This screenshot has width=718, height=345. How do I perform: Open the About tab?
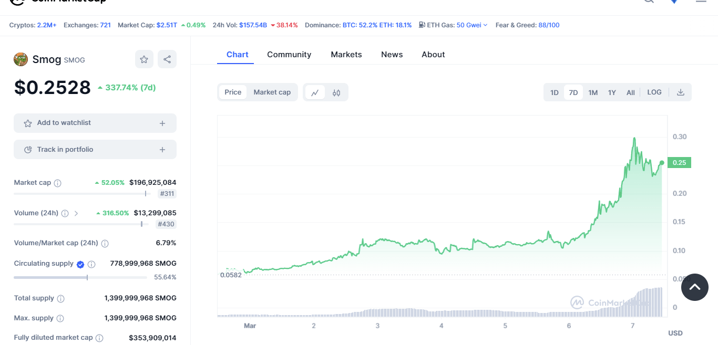(433, 55)
